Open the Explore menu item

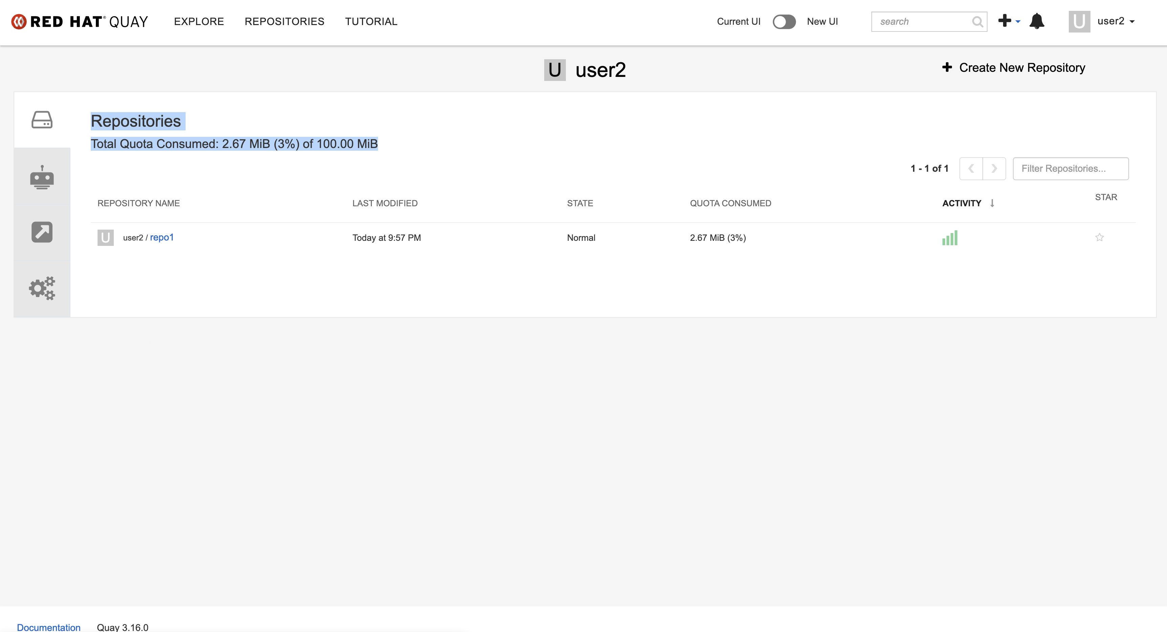[x=199, y=21]
